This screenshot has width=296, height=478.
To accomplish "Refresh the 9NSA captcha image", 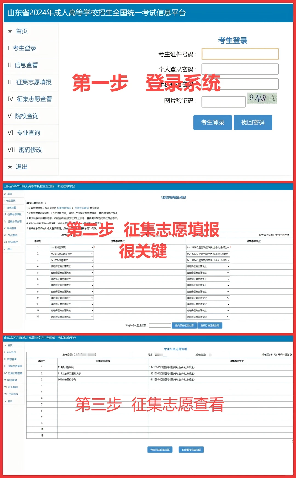I will coord(262,98).
